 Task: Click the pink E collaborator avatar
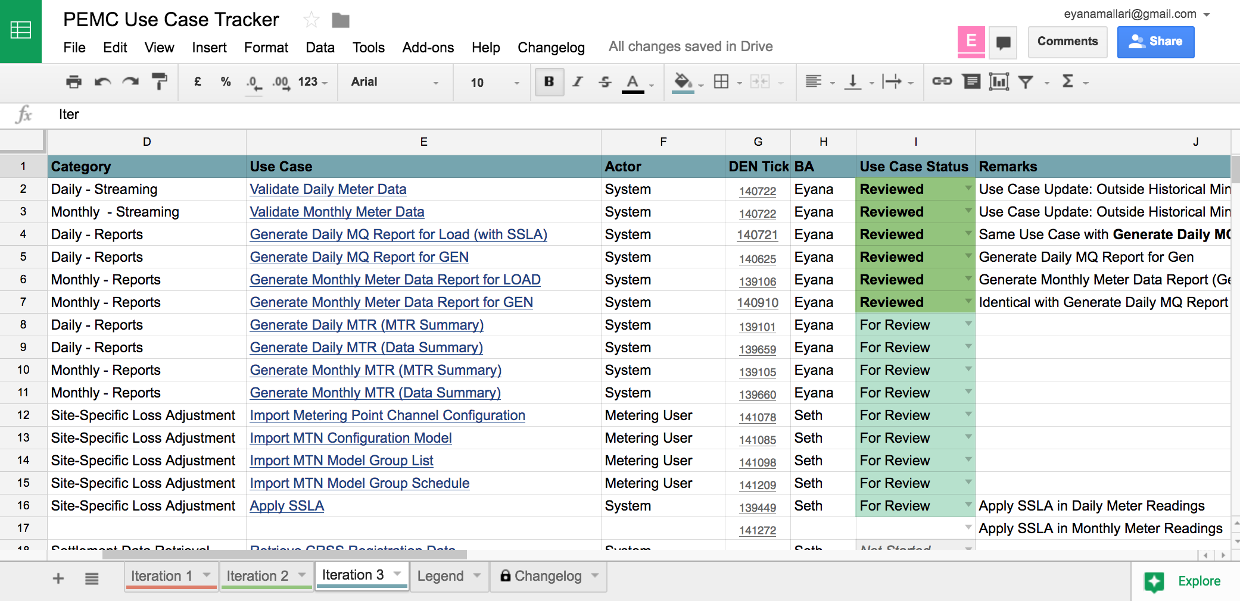(971, 42)
